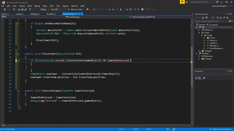Screen dimensions: 234x131
Task: Collapse the SelectedTower method at line 40
Action: click(x=18, y=91)
